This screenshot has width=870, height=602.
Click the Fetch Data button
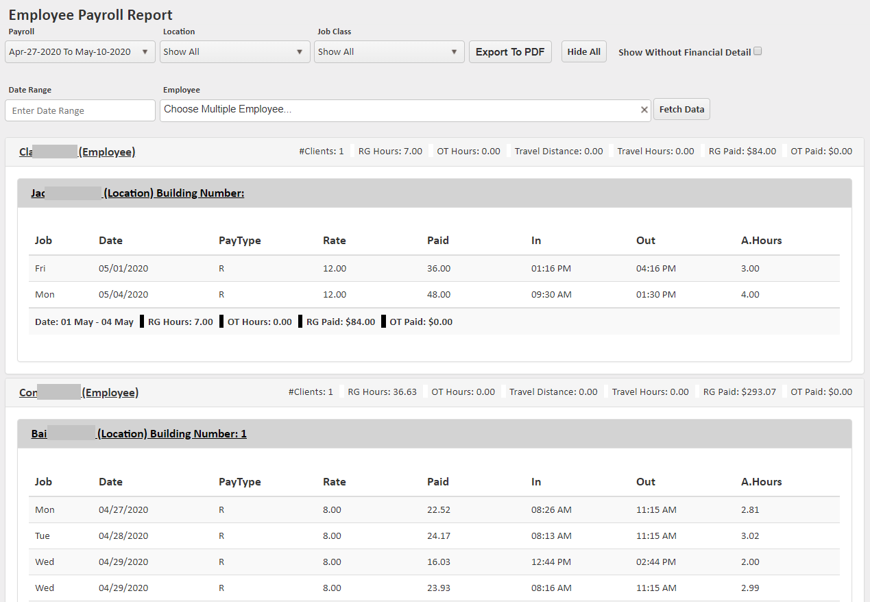coord(681,110)
